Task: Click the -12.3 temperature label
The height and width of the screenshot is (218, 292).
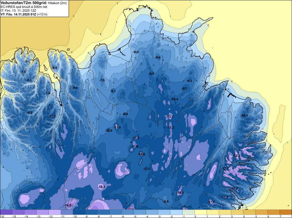Action: tap(237, 156)
